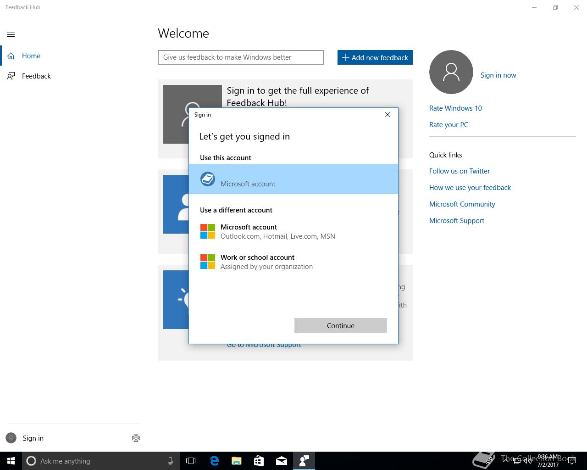587x470 pixels.
Task: Close the Sign in dialog
Action: click(x=388, y=115)
